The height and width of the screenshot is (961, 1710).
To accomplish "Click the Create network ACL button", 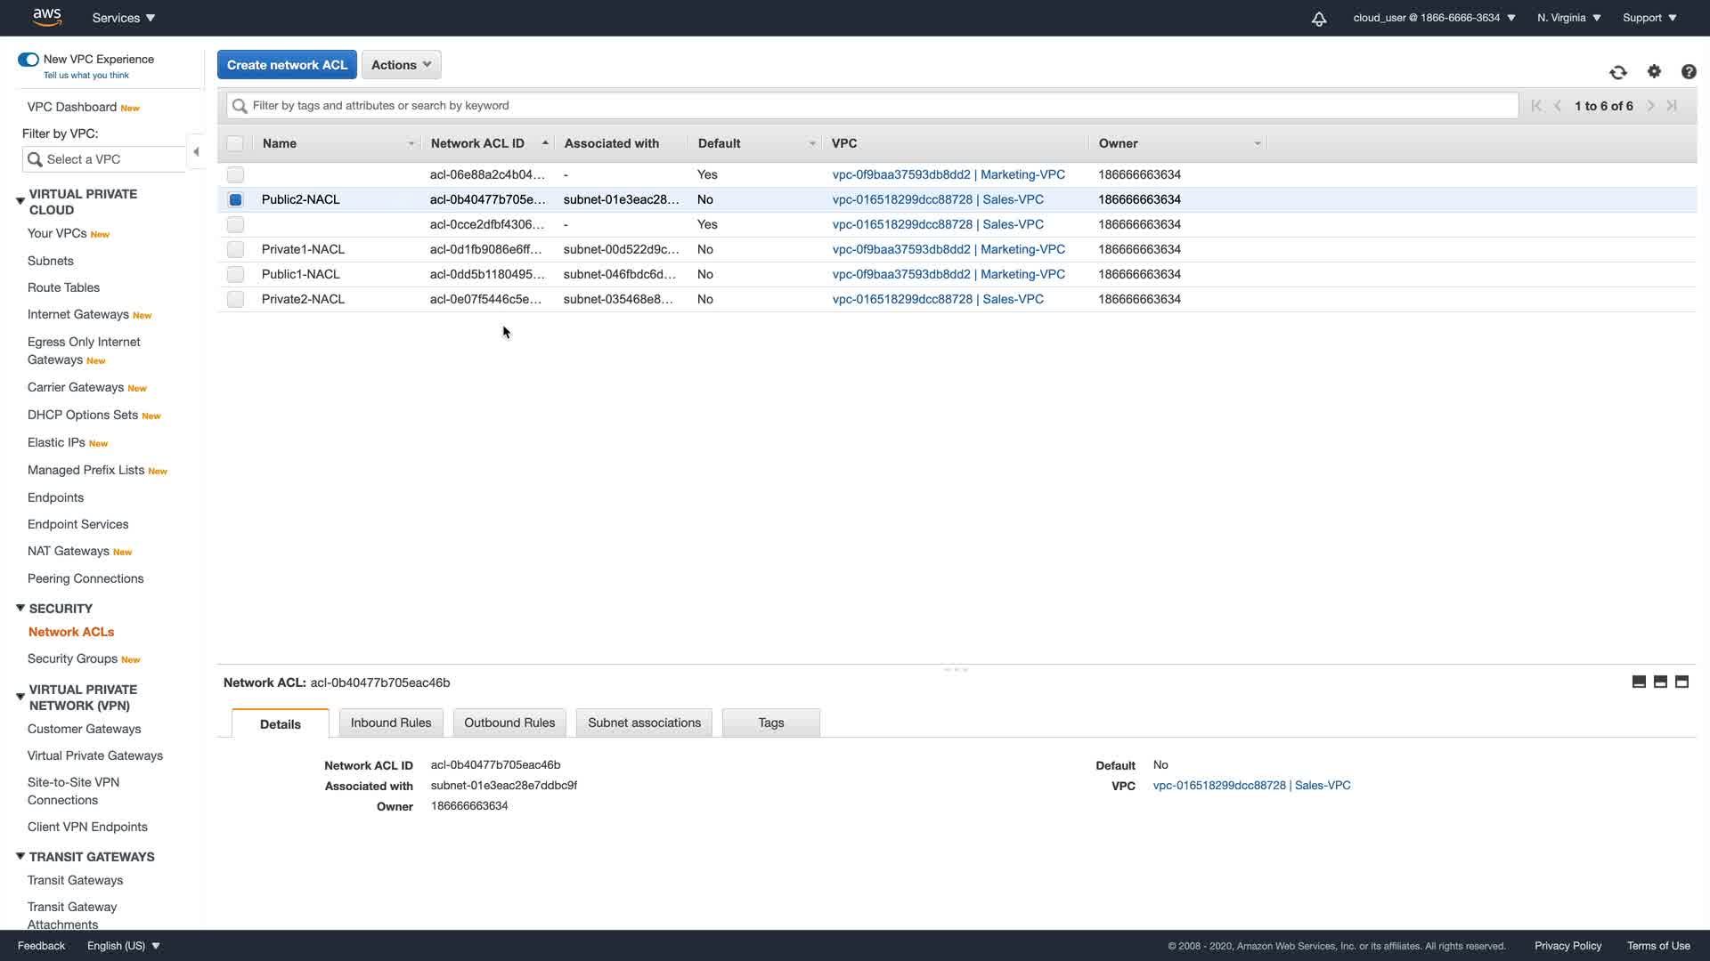I will click(x=287, y=65).
